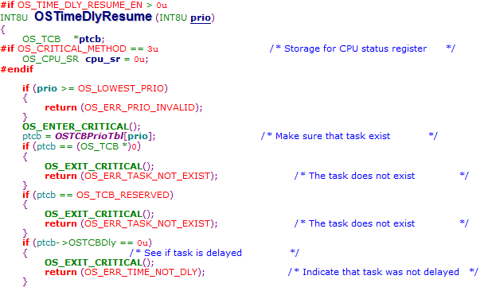Image resolution: width=484 pixels, height=291 pixels.
Task: Select OS_ERR_TIME_NOT_DLY return value
Action: pyautogui.click(x=141, y=272)
